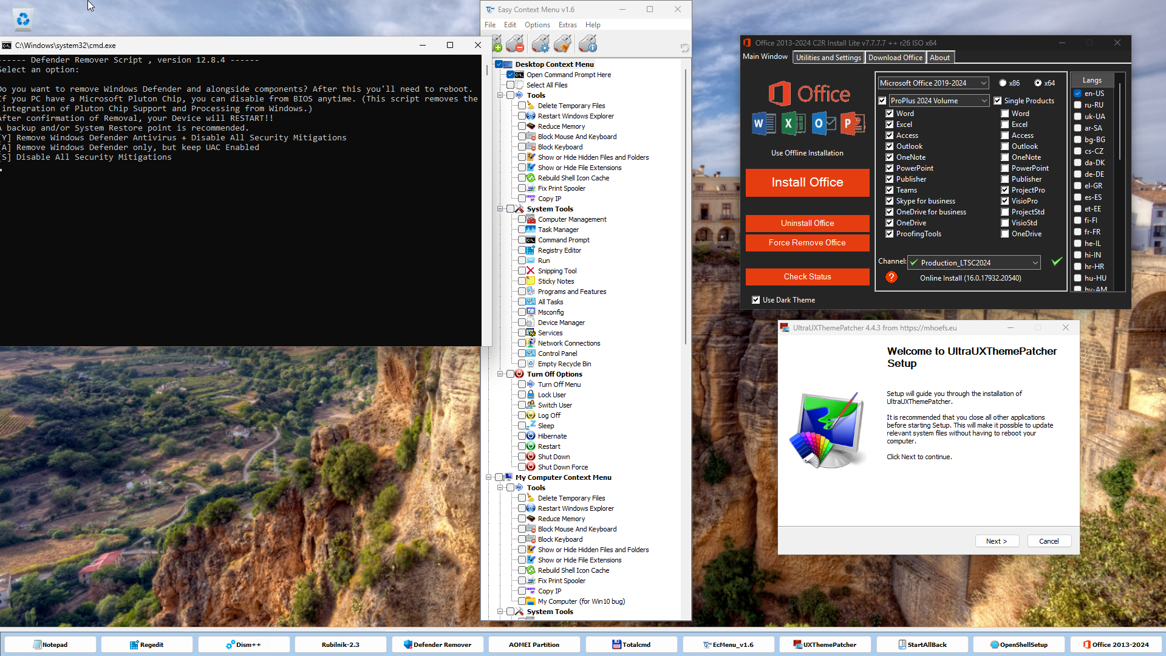Open Totalcmd from the taskbar
The height and width of the screenshot is (656, 1166).
(x=631, y=644)
